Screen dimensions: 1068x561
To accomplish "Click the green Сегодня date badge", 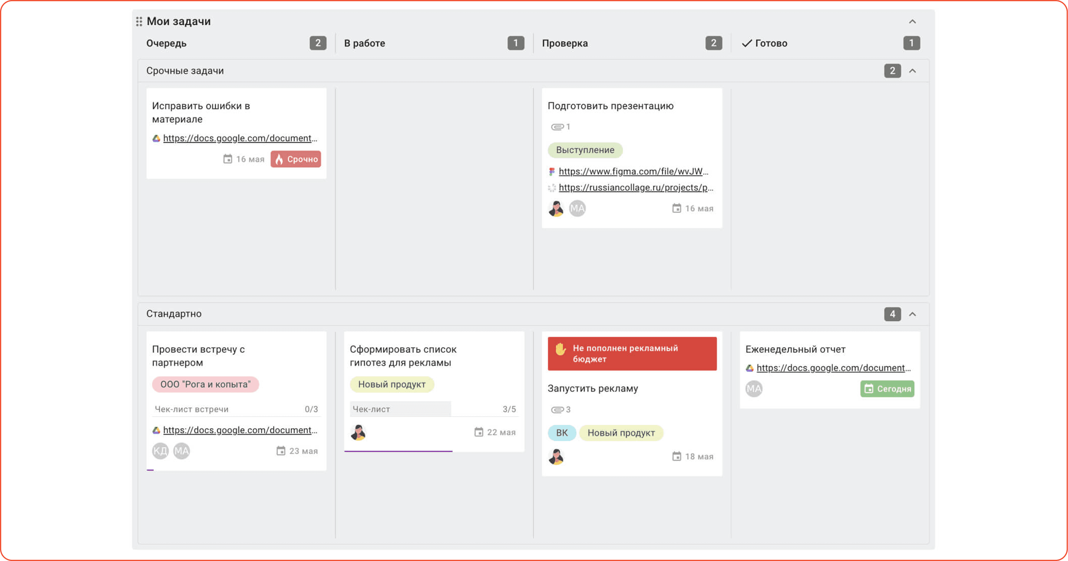I will pos(887,389).
